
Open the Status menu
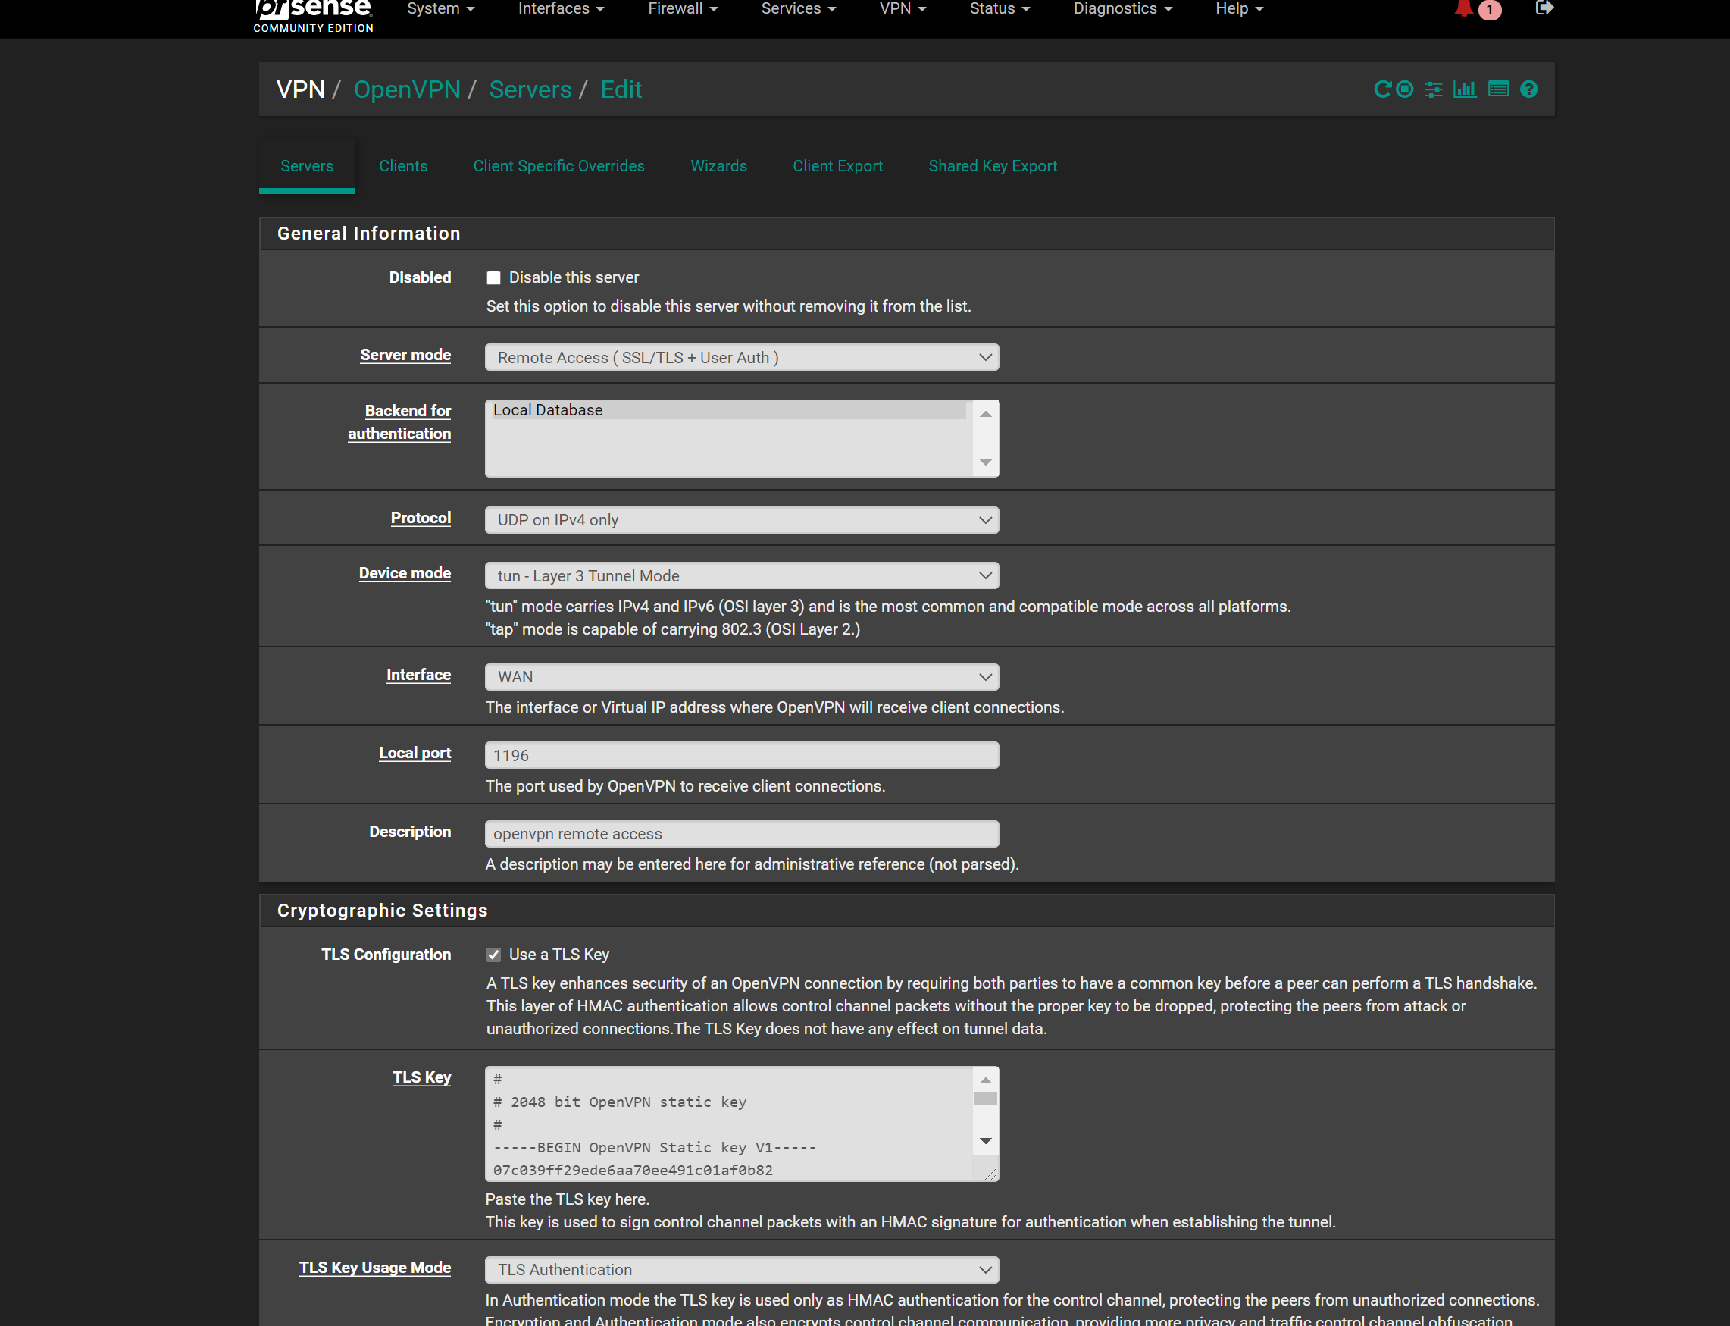coord(1000,8)
